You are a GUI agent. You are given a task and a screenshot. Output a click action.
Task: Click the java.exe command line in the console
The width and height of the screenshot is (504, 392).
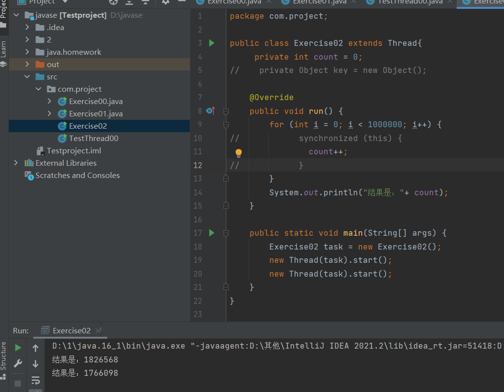[x=278, y=346]
